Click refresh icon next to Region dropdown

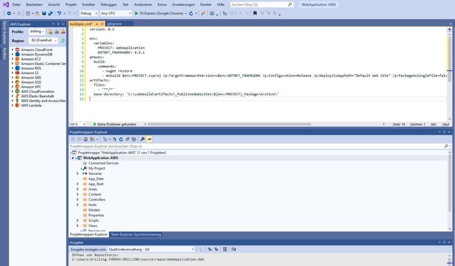[x=63, y=40]
